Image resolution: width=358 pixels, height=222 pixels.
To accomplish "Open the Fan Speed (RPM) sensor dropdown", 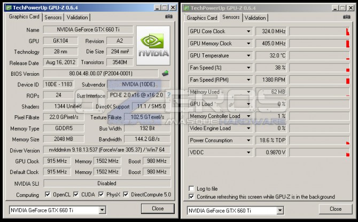I will (248, 80).
